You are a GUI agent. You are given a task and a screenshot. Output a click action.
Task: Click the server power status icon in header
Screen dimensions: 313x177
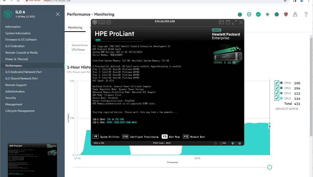click(x=240, y=14)
